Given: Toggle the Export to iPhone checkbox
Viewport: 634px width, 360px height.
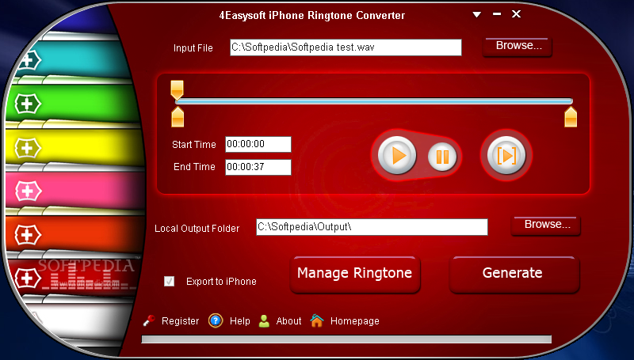Looking at the screenshot, I should point(169,282).
